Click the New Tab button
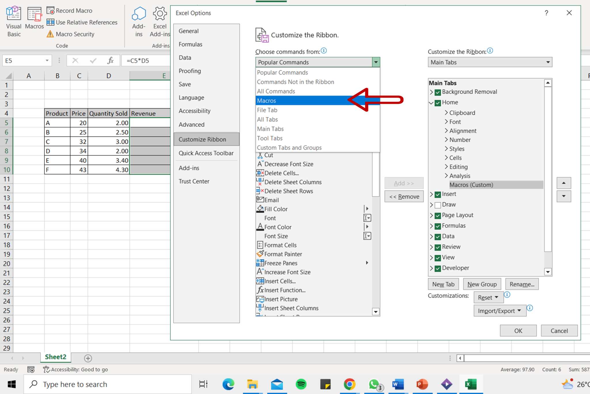 coord(443,284)
